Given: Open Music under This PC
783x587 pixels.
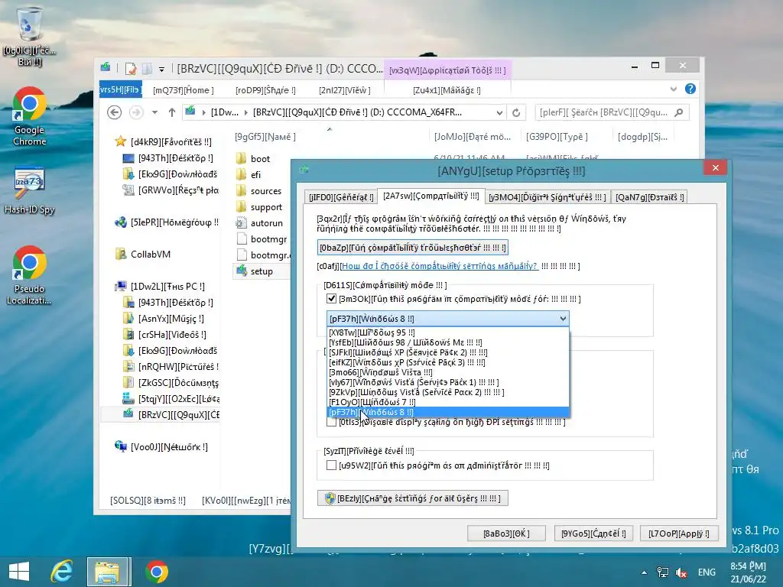Looking at the screenshot, I should [164, 319].
